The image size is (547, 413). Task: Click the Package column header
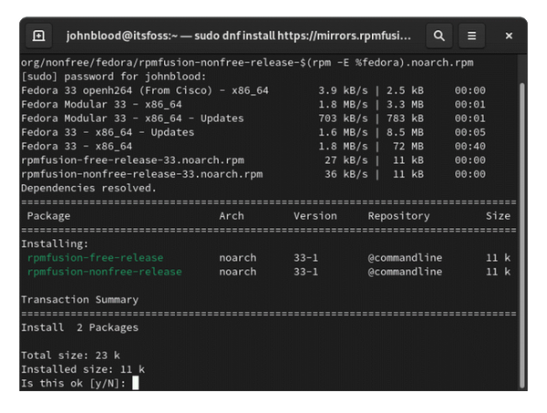pos(48,216)
